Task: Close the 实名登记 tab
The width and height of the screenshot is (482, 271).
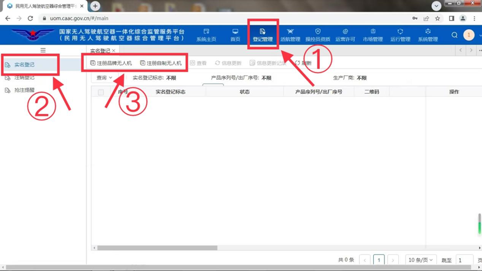Action: [x=114, y=51]
